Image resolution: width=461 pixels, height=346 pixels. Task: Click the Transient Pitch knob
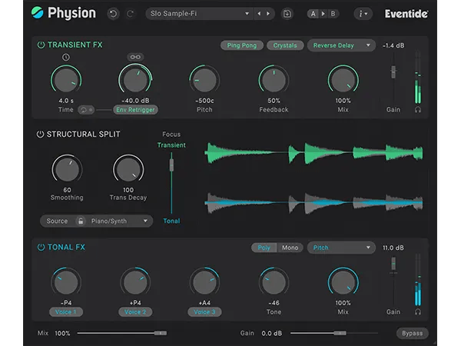point(204,80)
